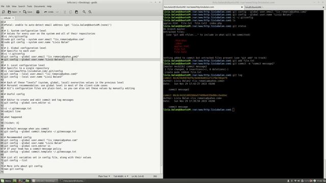326x183 pixels.
Task: Open the Tools menu in gedit
Action: tap(30, 7)
